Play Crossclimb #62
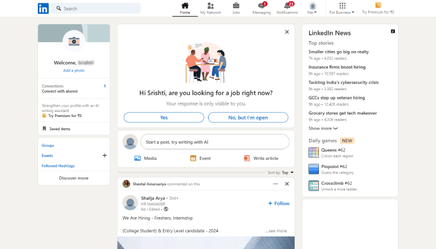Screen dimensions: 436x249 click(336, 183)
